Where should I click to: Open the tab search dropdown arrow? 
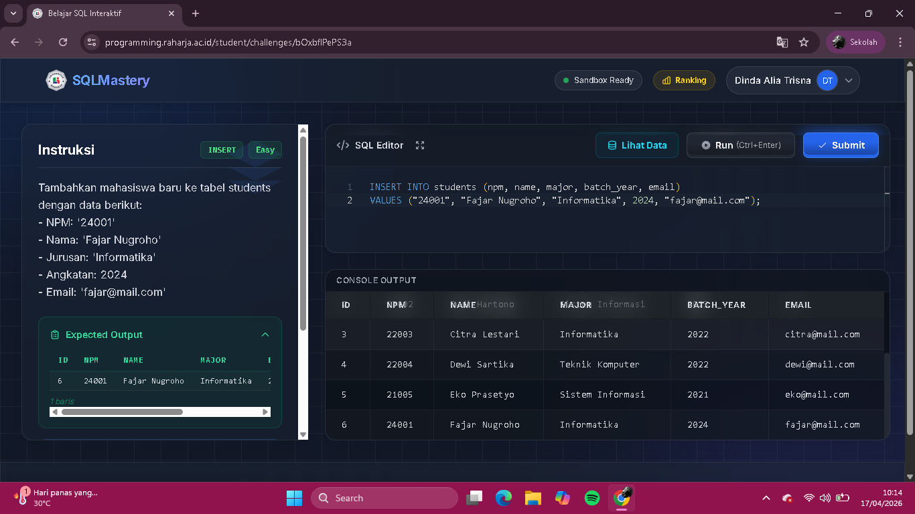tap(13, 13)
